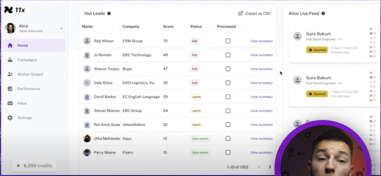Click the Status column header
The height and width of the screenshot is (176, 381).
pos(196,27)
